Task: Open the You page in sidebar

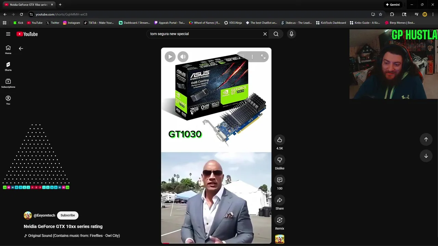Action: [8, 100]
